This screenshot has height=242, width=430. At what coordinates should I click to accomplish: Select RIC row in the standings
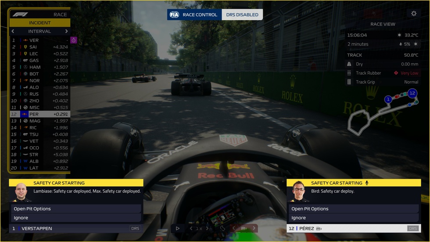click(40, 127)
